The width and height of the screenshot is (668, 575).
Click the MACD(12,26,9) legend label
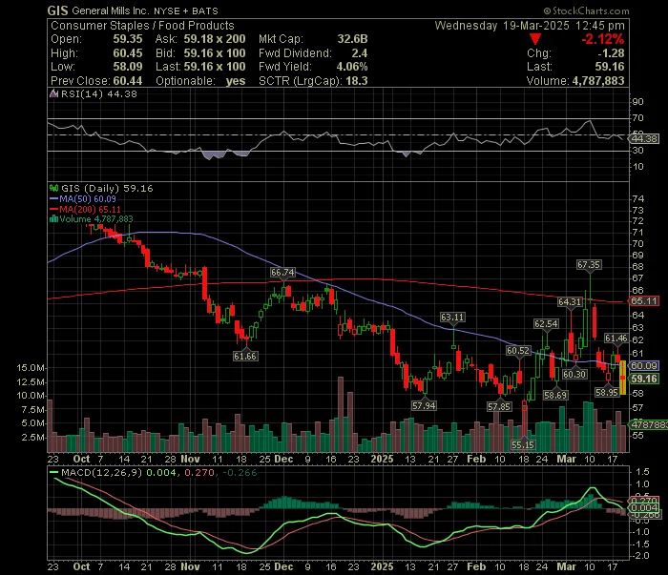102,472
